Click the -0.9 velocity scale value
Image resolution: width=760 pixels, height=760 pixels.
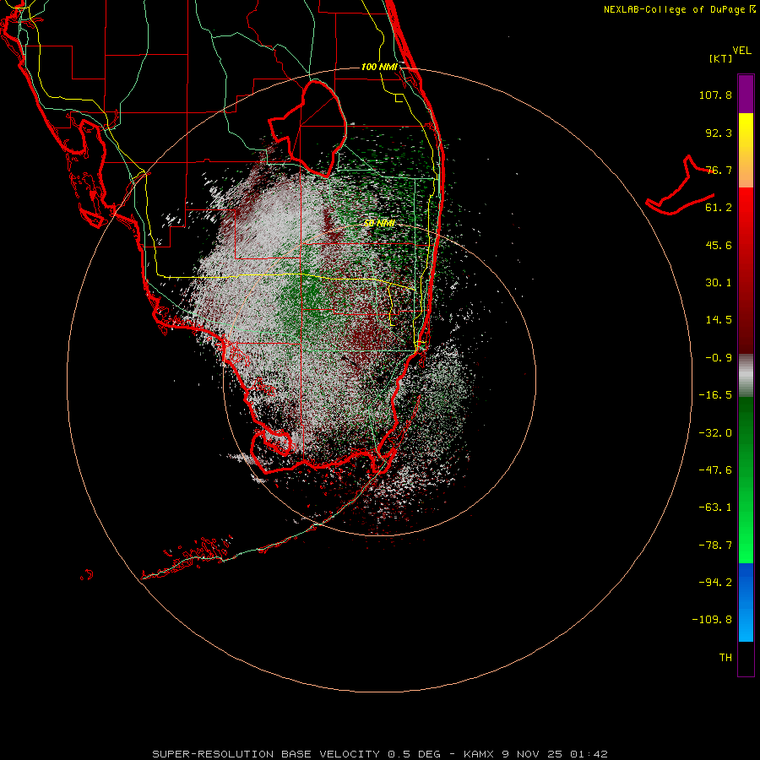719,358
